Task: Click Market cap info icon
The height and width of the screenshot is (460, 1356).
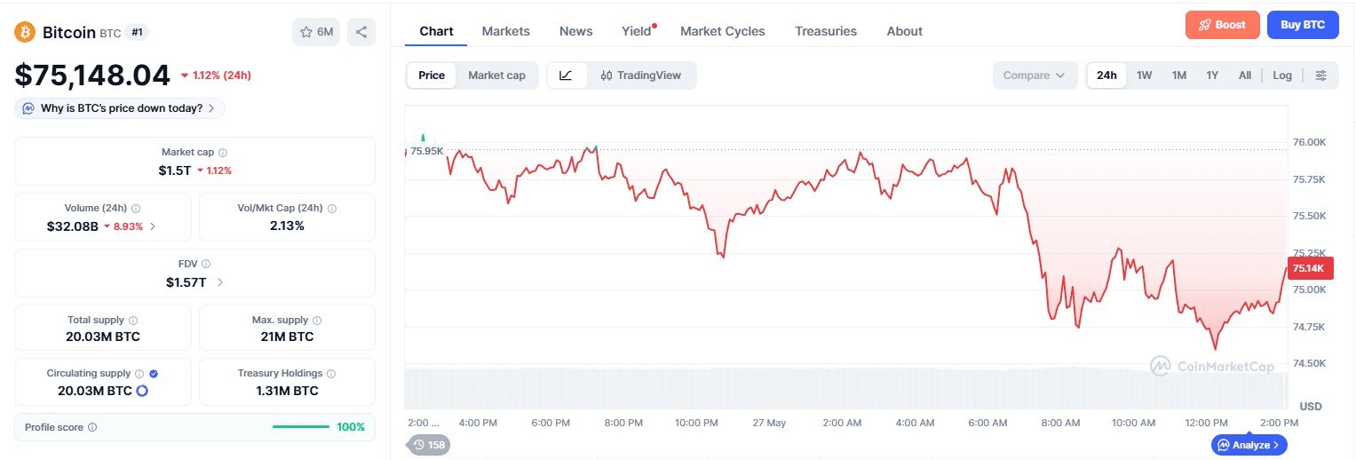Action: coord(223,153)
